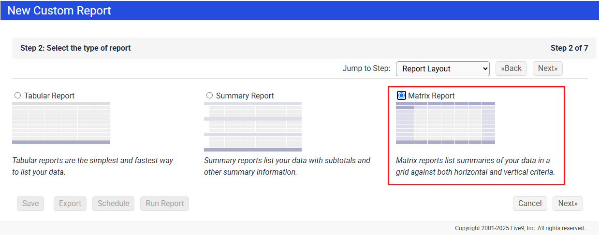
Task: Select the Matrix Report radio button
Action: (401, 96)
